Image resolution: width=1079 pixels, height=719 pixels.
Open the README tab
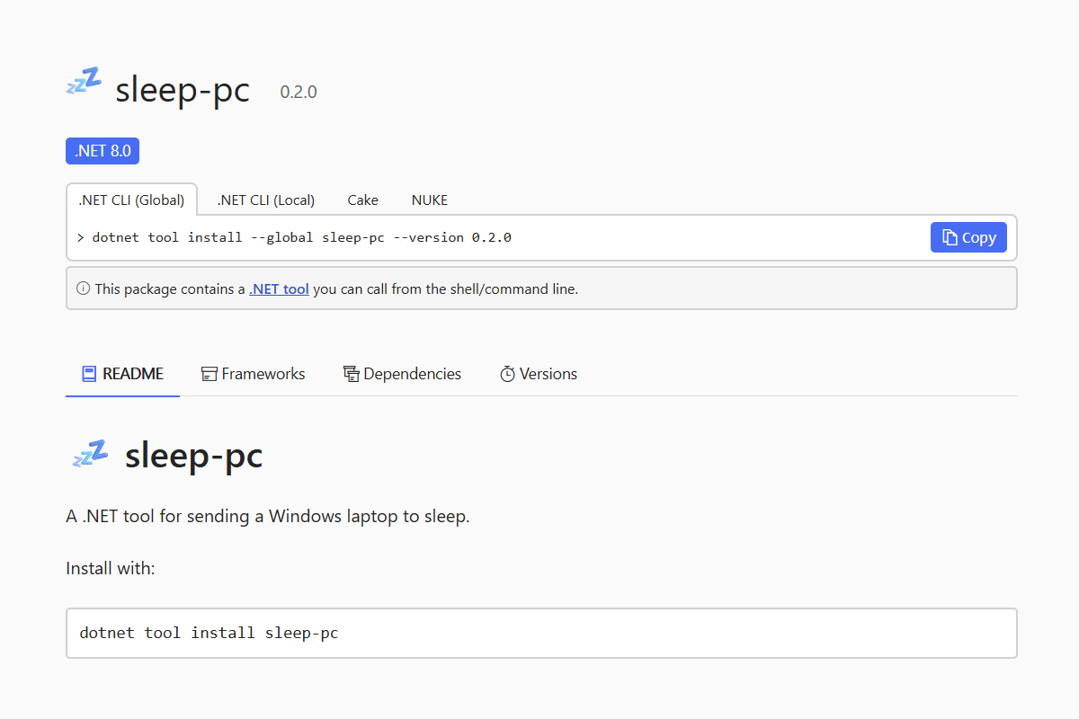point(122,374)
